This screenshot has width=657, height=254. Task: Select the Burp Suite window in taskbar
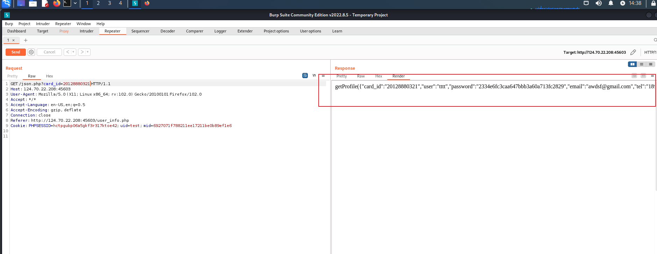[x=135, y=3]
